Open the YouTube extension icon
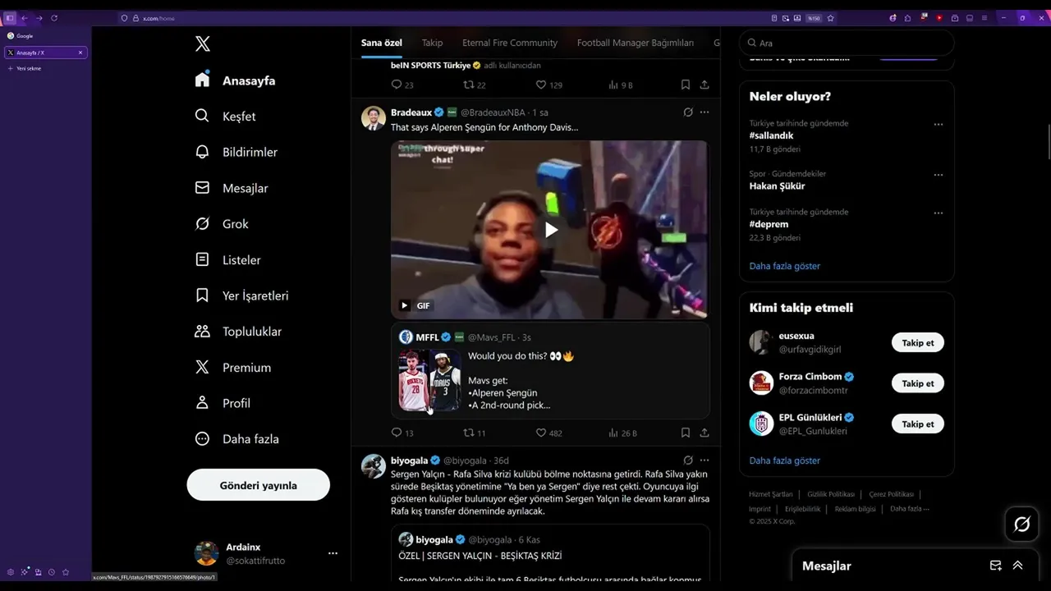The height and width of the screenshot is (591, 1051). coord(939,18)
